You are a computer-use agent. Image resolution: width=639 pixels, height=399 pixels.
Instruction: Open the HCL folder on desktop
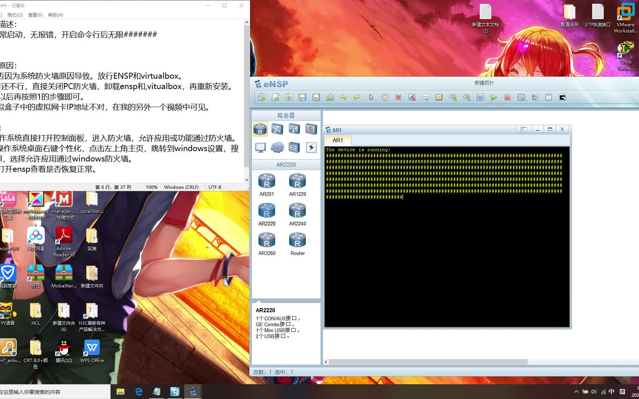point(35,314)
